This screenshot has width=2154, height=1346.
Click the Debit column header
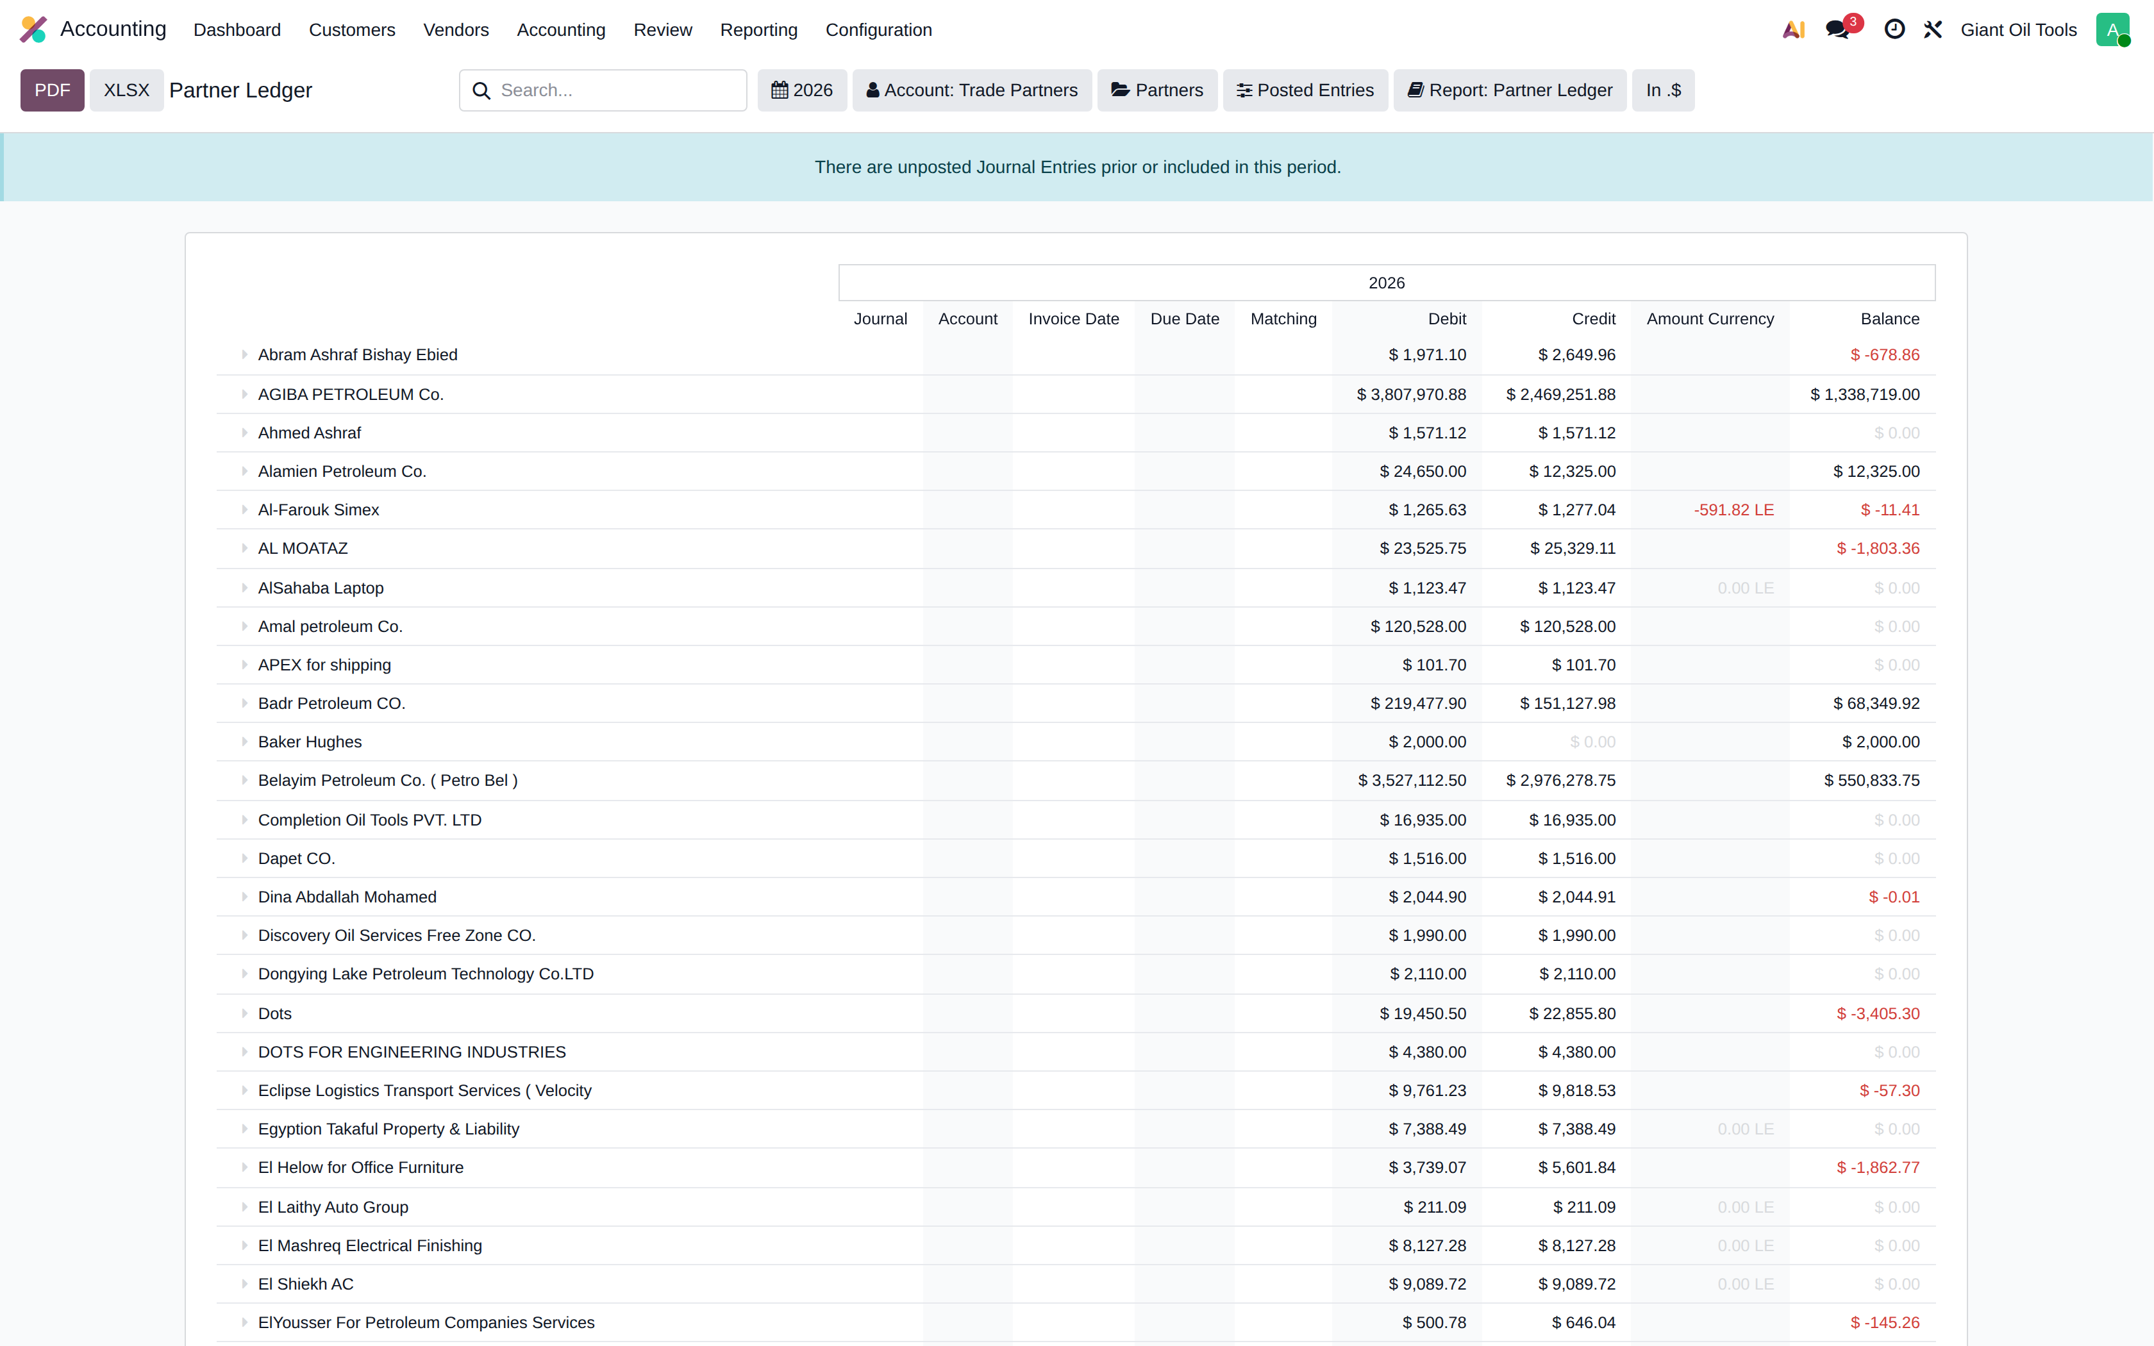pos(1446,319)
